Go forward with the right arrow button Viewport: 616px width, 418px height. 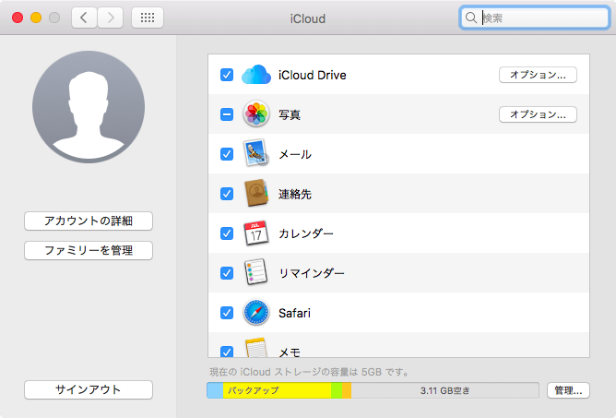coord(111,18)
